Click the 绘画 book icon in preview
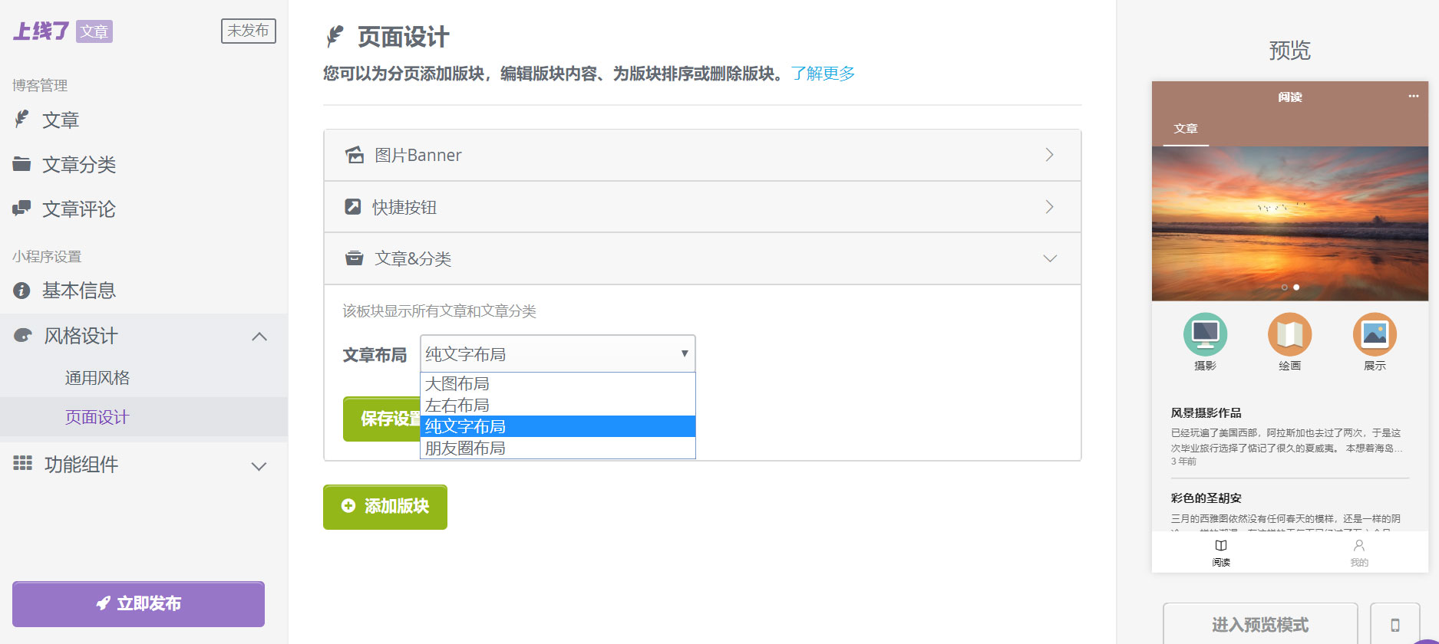Screen dimensions: 1439x644 [x=1289, y=334]
